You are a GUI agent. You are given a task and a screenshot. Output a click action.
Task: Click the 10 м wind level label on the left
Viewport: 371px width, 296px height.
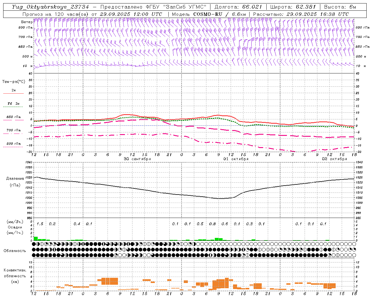click(28, 66)
